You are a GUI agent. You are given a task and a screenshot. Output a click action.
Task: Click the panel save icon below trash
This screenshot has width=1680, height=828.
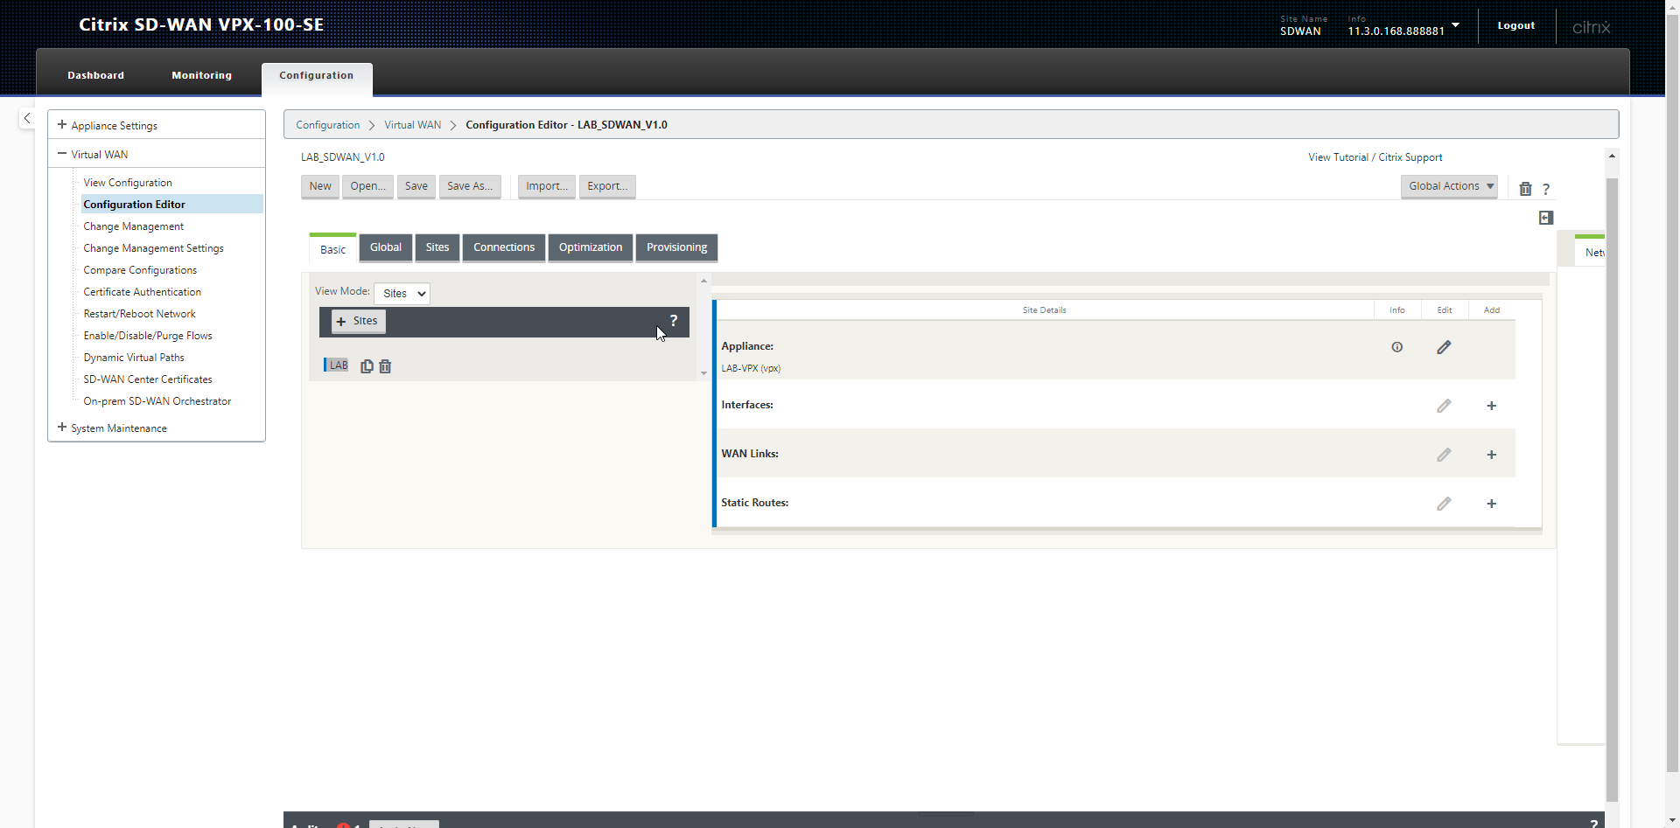coord(1545,218)
